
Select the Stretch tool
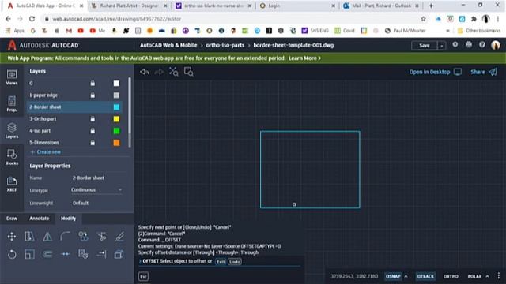[30, 237]
